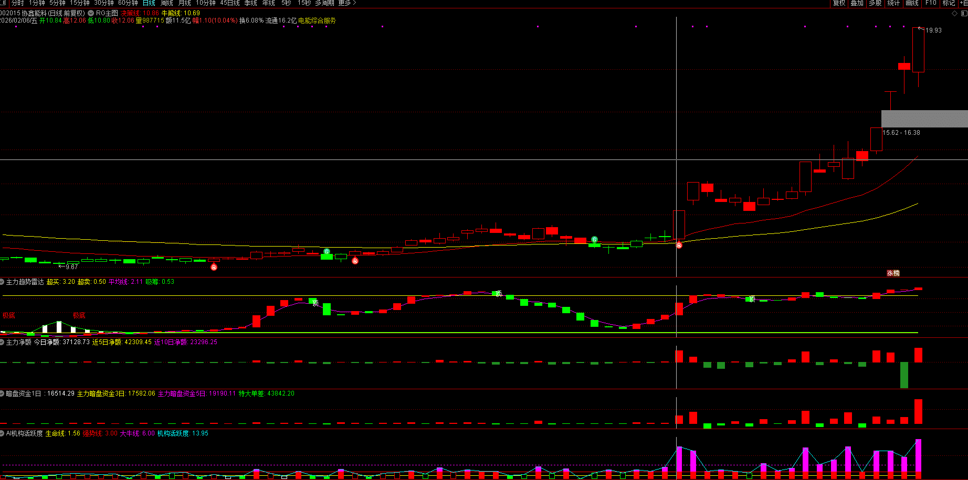Screen dimensions: 968x480
Task: Click the gray 15.62-16.38 gap zone
Action: click(924, 119)
